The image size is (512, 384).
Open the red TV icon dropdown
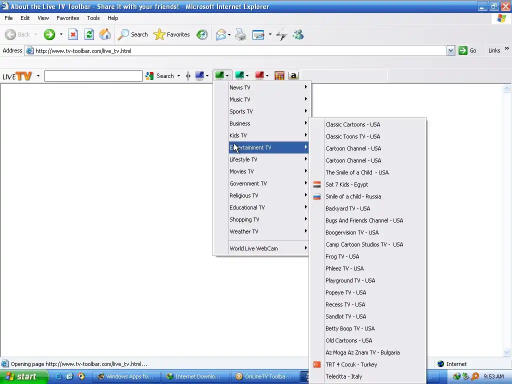point(267,76)
